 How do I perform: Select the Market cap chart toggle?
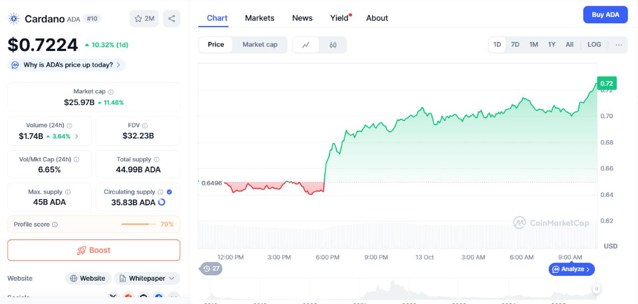pyautogui.click(x=260, y=45)
